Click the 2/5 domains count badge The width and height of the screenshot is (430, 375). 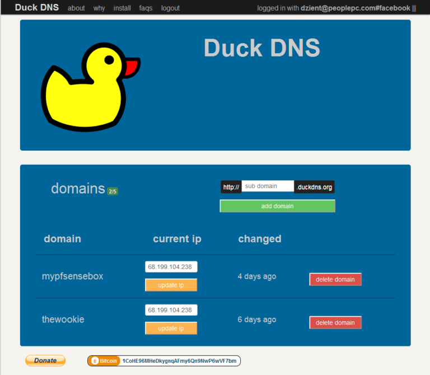pos(113,191)
